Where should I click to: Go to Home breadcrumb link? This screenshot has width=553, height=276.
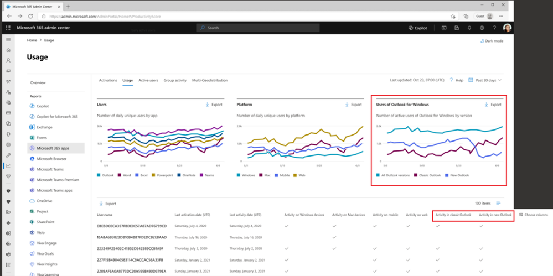click(x=32, y=40)
